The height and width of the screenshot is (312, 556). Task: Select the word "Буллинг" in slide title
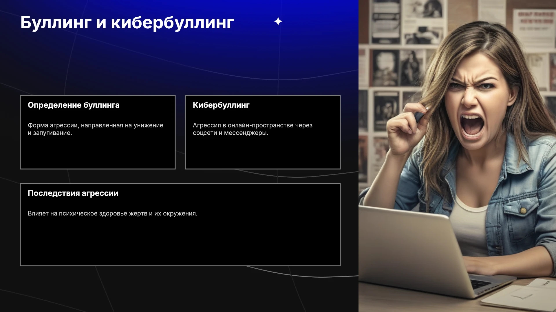(x=56, y=23)
